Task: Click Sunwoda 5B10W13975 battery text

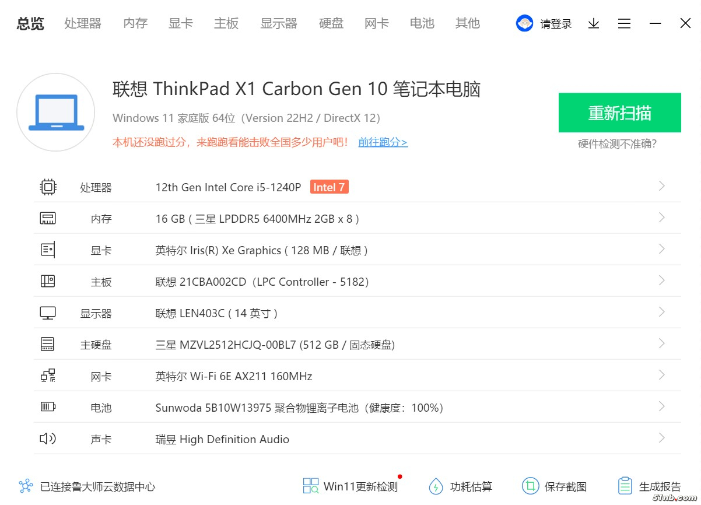Action: (300, 408)
